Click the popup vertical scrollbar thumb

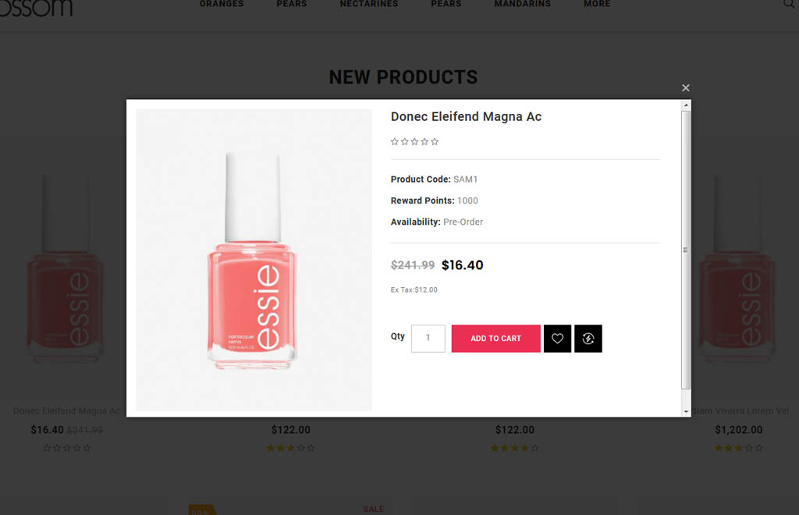point(686,250)
